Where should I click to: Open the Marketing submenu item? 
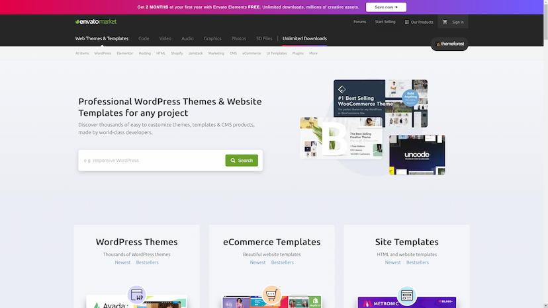(216, 54)
